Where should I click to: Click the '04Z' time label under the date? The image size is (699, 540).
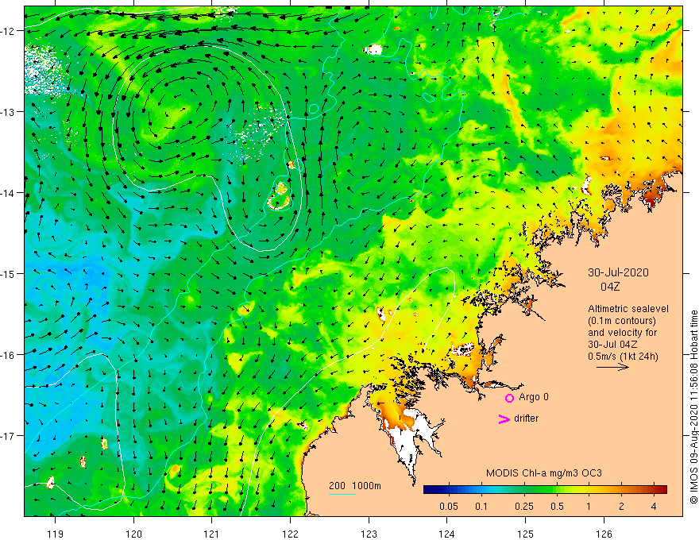pyautogui.click(x=610, y=287)
